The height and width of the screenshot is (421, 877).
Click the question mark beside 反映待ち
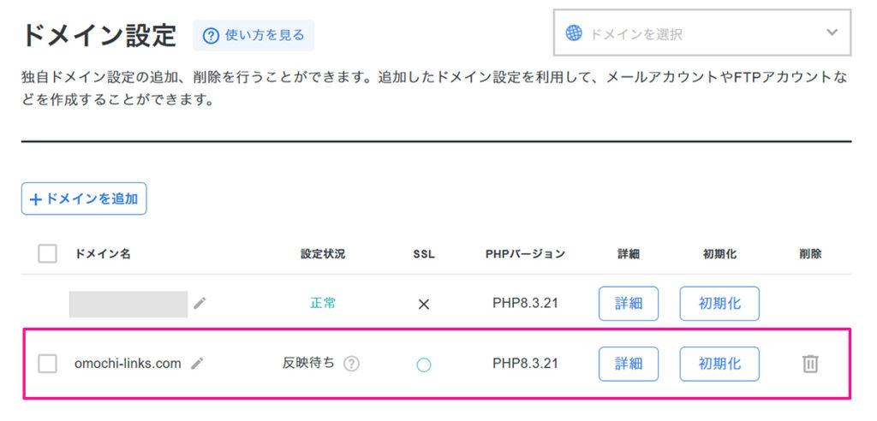coord(351,364)
